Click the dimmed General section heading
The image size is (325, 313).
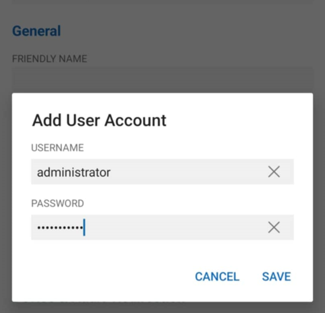[36, 31]
